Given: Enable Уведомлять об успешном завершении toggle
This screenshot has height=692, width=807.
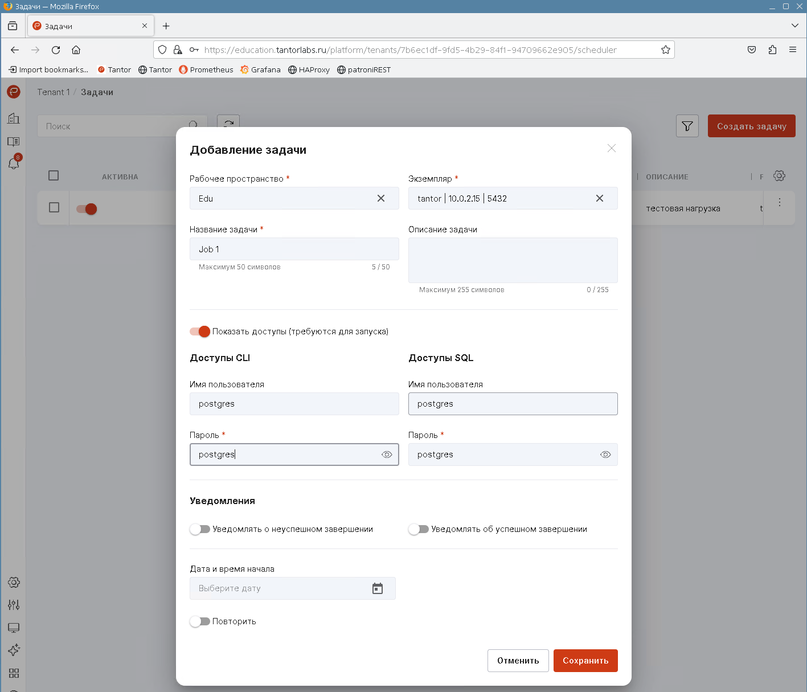Looking at the screenshot, I should pyautogui.click(x=419, y=529).
